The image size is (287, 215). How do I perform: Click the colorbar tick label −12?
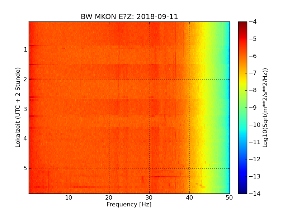pos(255,159)
